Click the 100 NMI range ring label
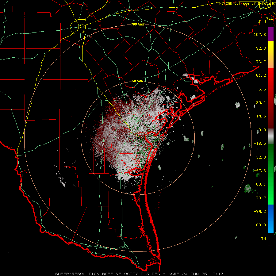The height and width of the screenshot is (276, 276). (138, 24)
